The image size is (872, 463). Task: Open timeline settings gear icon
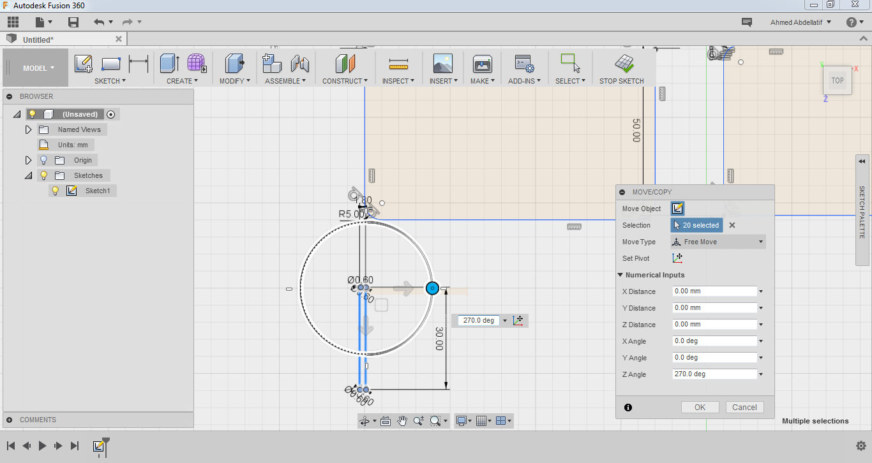click(861, 446)
